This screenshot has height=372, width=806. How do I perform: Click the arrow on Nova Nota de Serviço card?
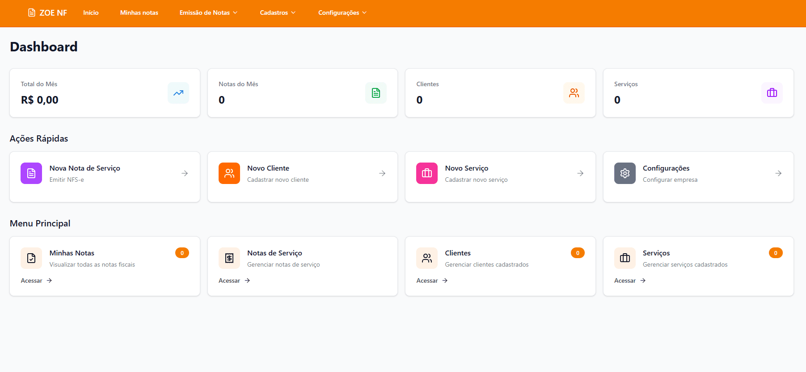(185, 173)
